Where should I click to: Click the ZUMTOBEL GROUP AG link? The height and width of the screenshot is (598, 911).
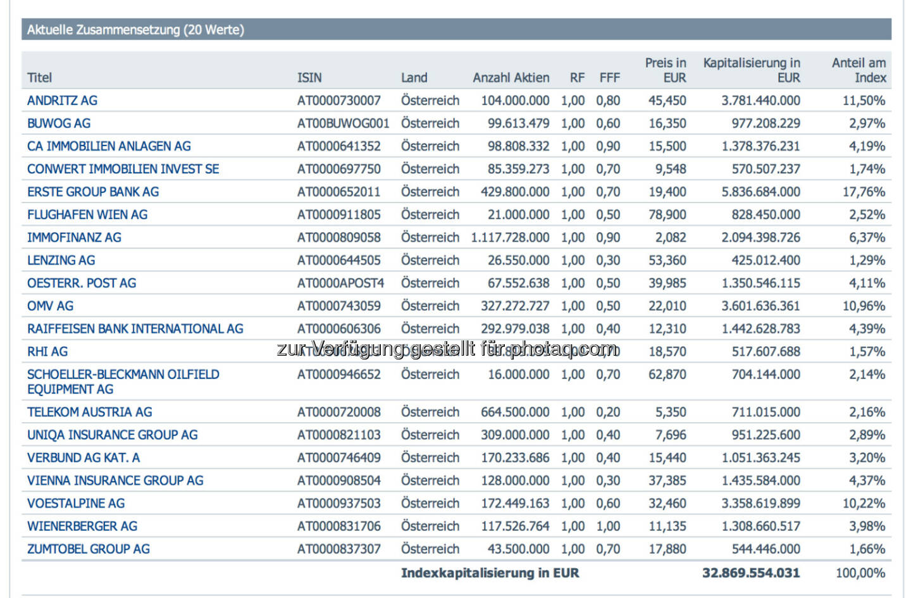(x=89, y=549)
